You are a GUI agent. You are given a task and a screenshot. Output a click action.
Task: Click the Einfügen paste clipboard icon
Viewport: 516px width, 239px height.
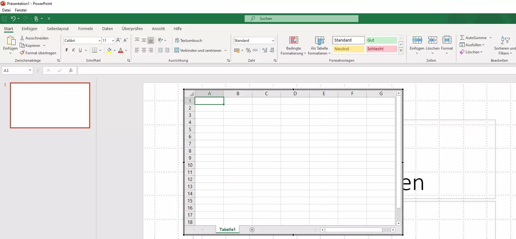point(11,40)
